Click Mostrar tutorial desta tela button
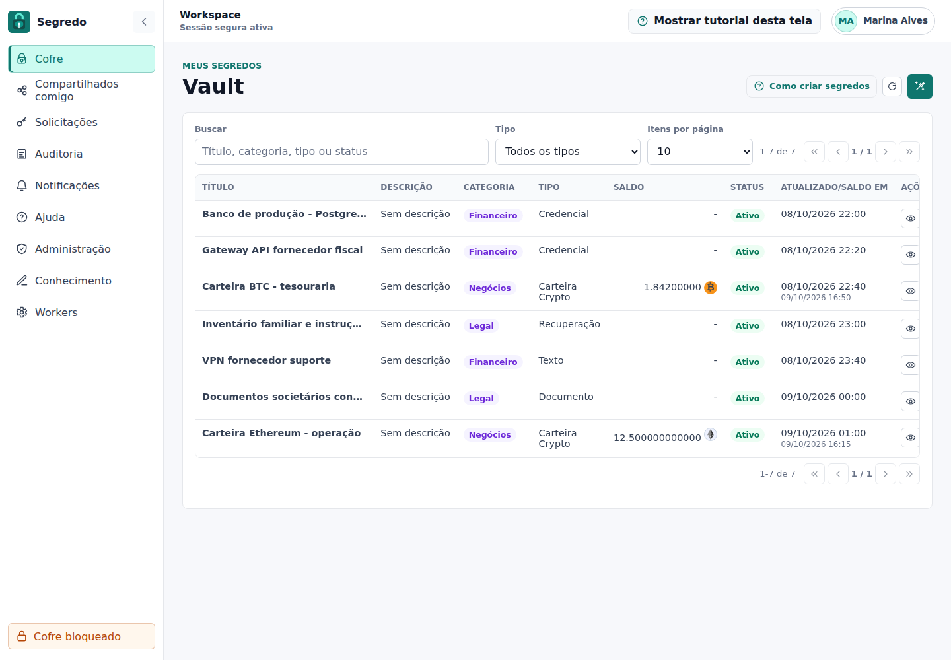Image resolution: width=951 pixels, height=660 pixels. 724,21
